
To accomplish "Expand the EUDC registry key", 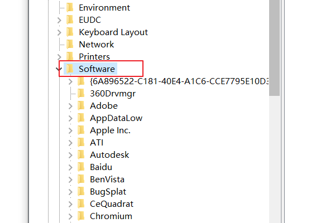I will point(59,20).
